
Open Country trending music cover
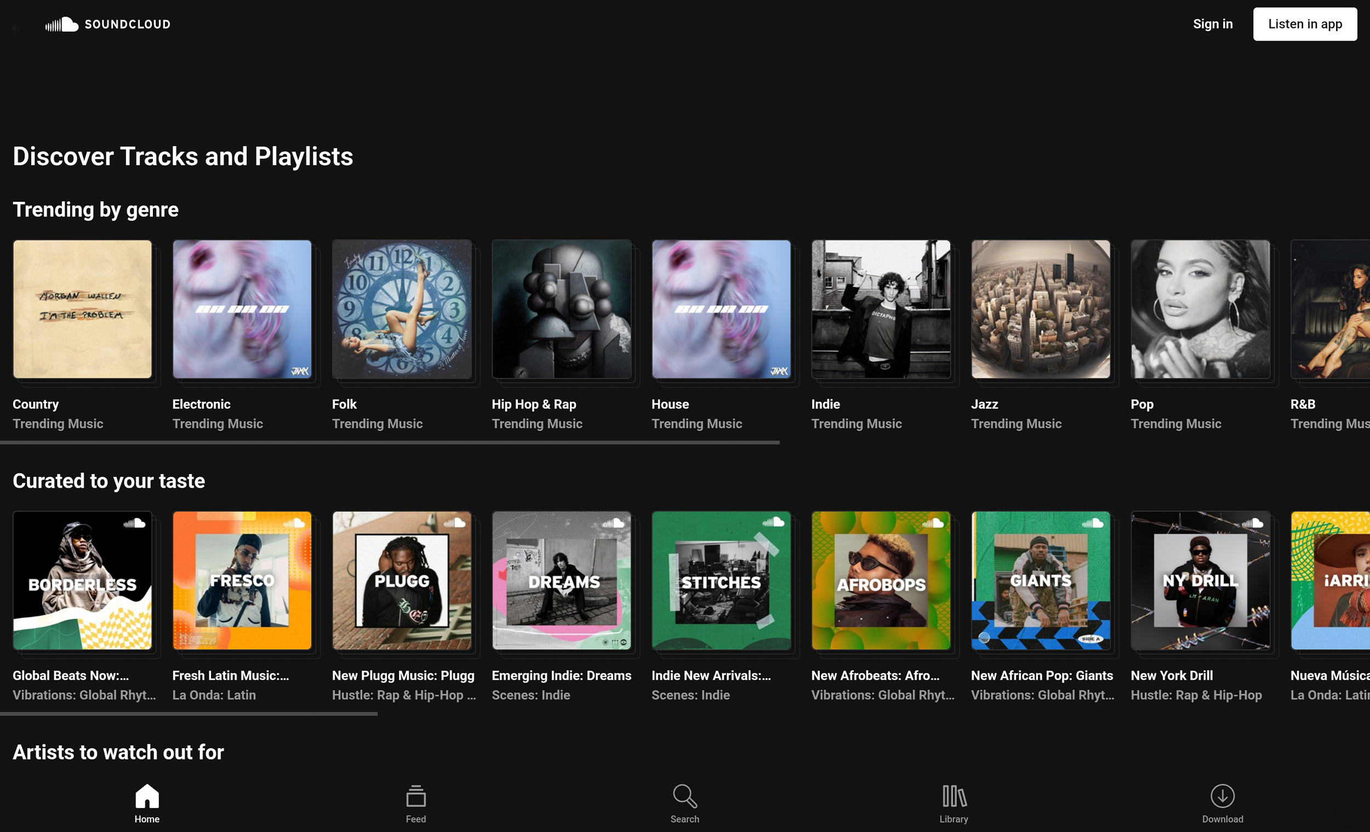click(x=82, y=309)
